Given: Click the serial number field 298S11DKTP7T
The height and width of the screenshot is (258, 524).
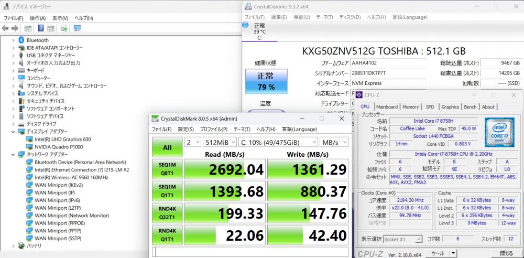Looking at the screenshot, I should pos(388,73).
